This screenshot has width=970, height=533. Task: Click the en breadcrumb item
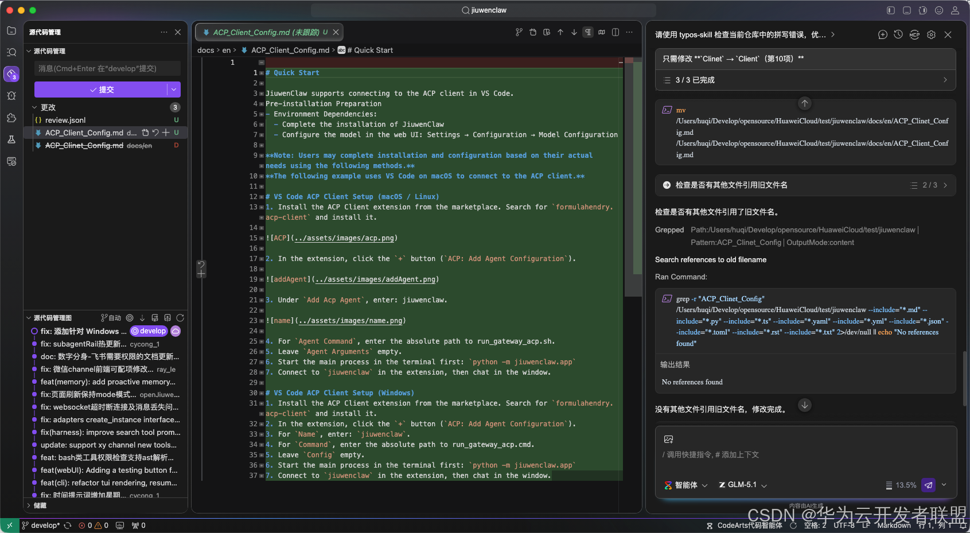click(227, 50)
